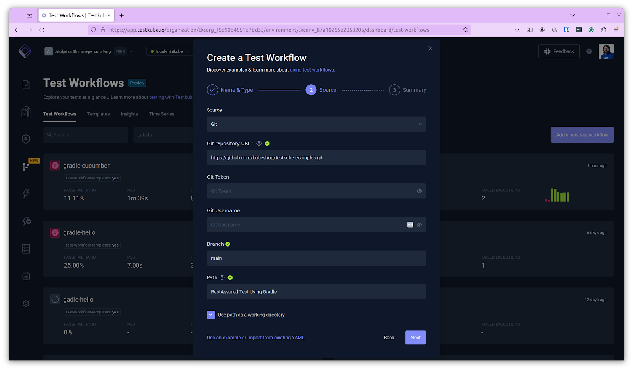Open the lightning with gear sidebar icon

[x=26, y=221]
